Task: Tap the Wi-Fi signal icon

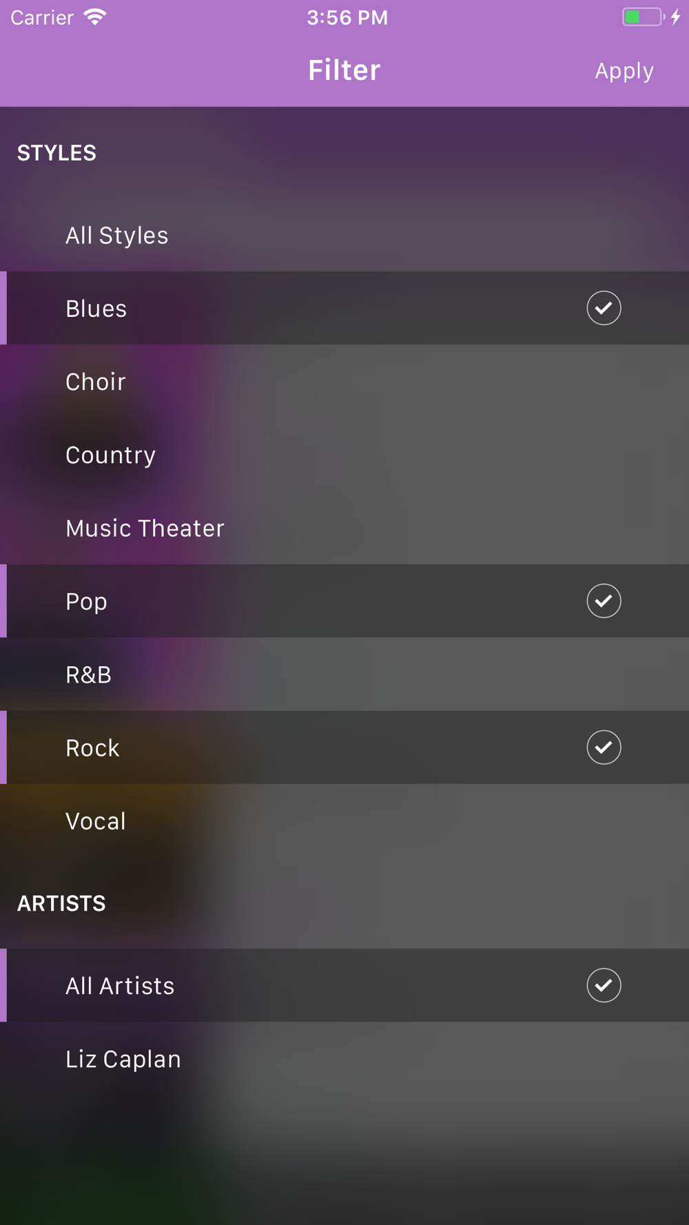Action: pyautogui.click(x=95, y=17)
